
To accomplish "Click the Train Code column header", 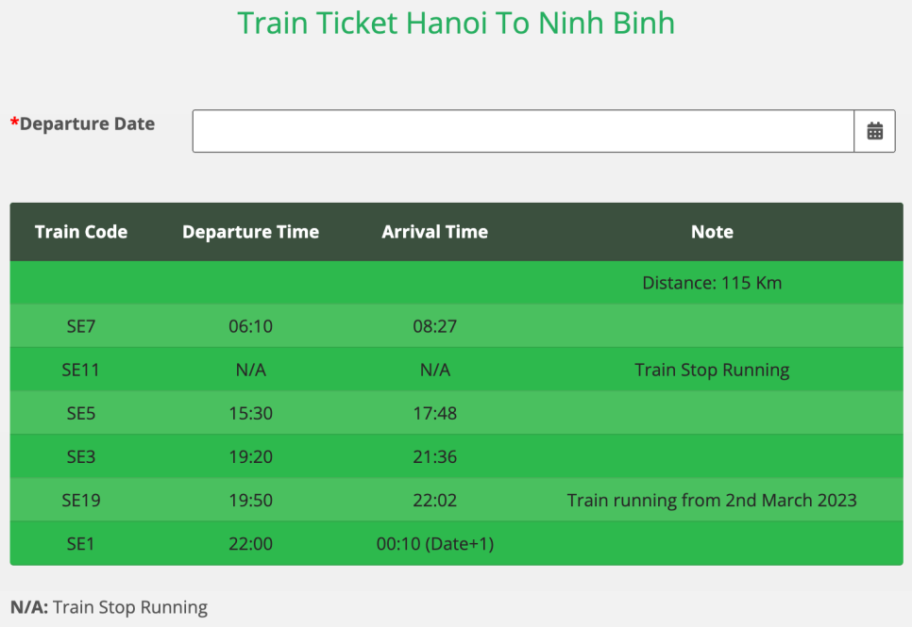I will click(x=81, y=232).
